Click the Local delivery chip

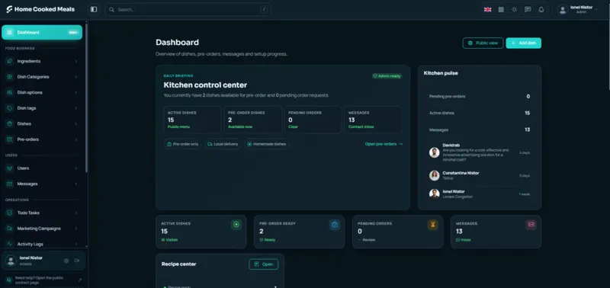pyautogui.click(x=223, y=144)
